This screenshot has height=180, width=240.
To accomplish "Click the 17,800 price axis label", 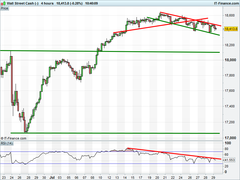I will tap(229, 75).
